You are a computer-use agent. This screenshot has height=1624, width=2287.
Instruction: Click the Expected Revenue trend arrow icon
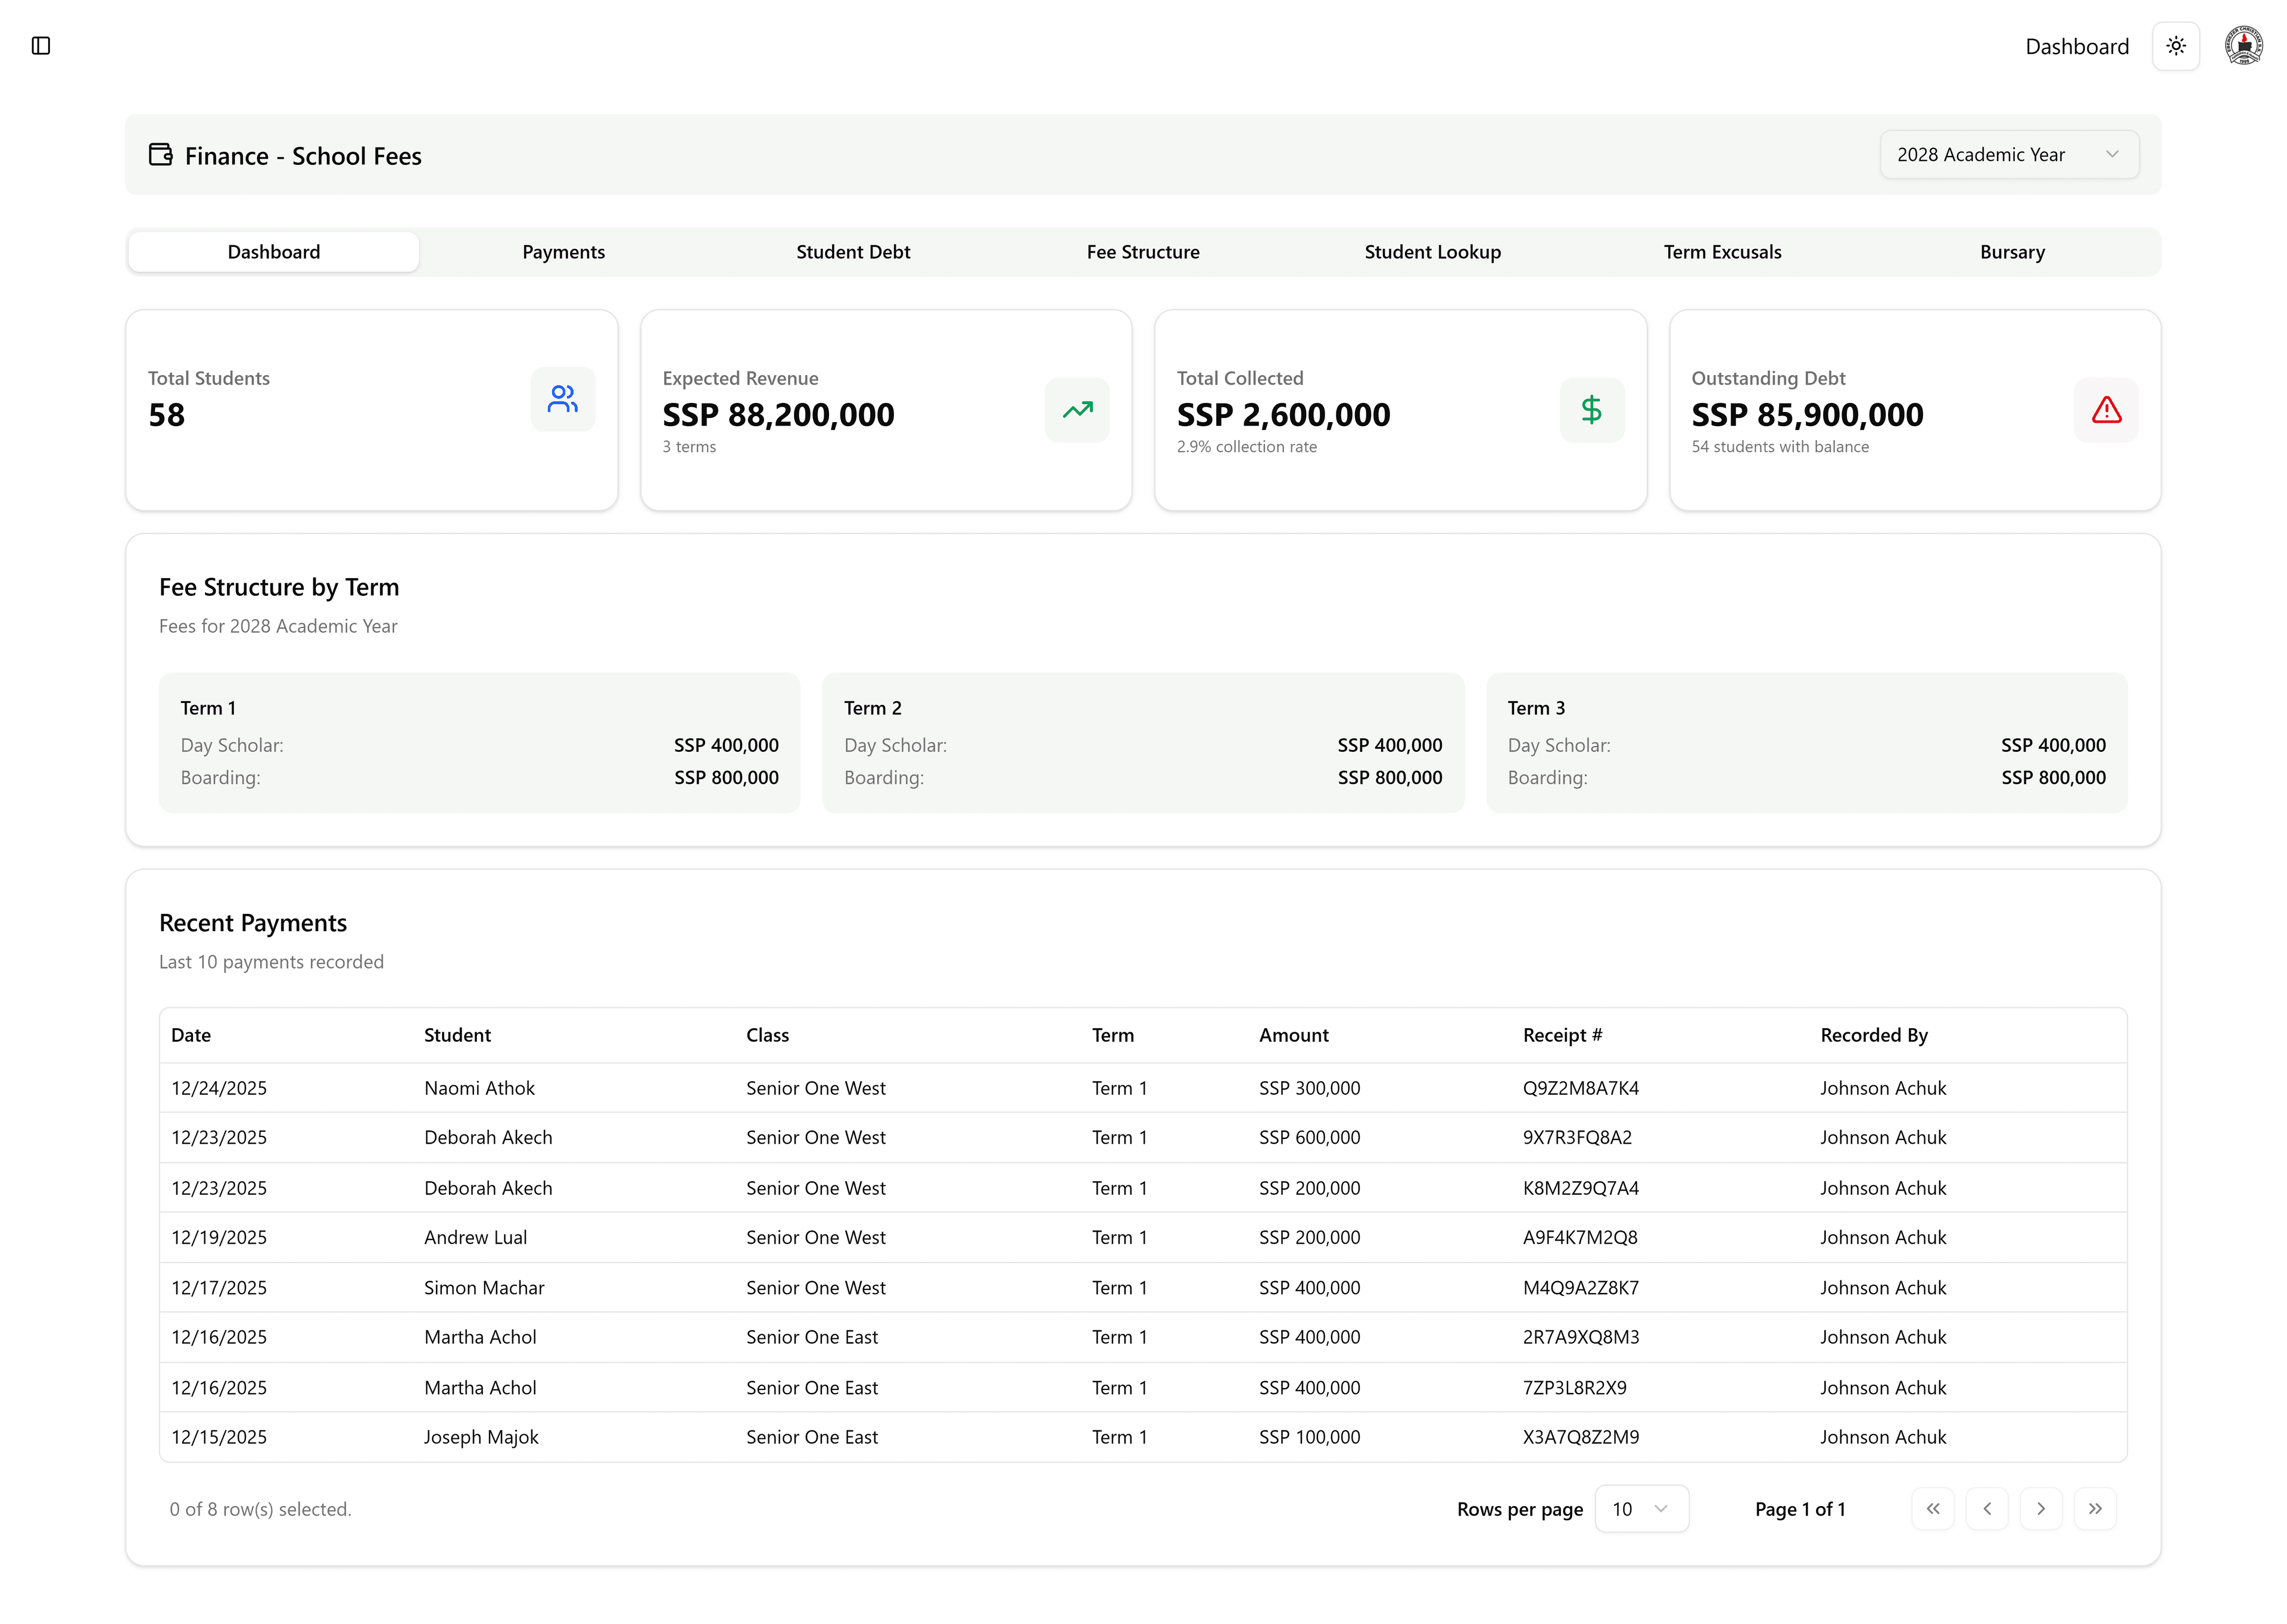pyautogui.click(x=1076, y=410)
